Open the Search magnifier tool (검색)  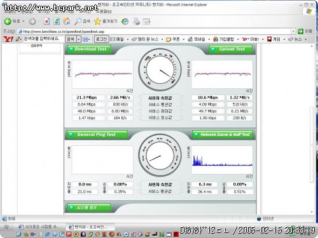(x=82, y=21)
